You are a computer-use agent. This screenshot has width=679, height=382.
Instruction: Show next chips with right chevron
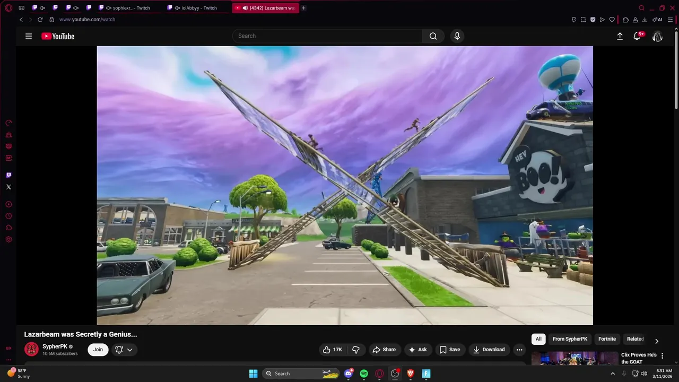pos(656,341)
